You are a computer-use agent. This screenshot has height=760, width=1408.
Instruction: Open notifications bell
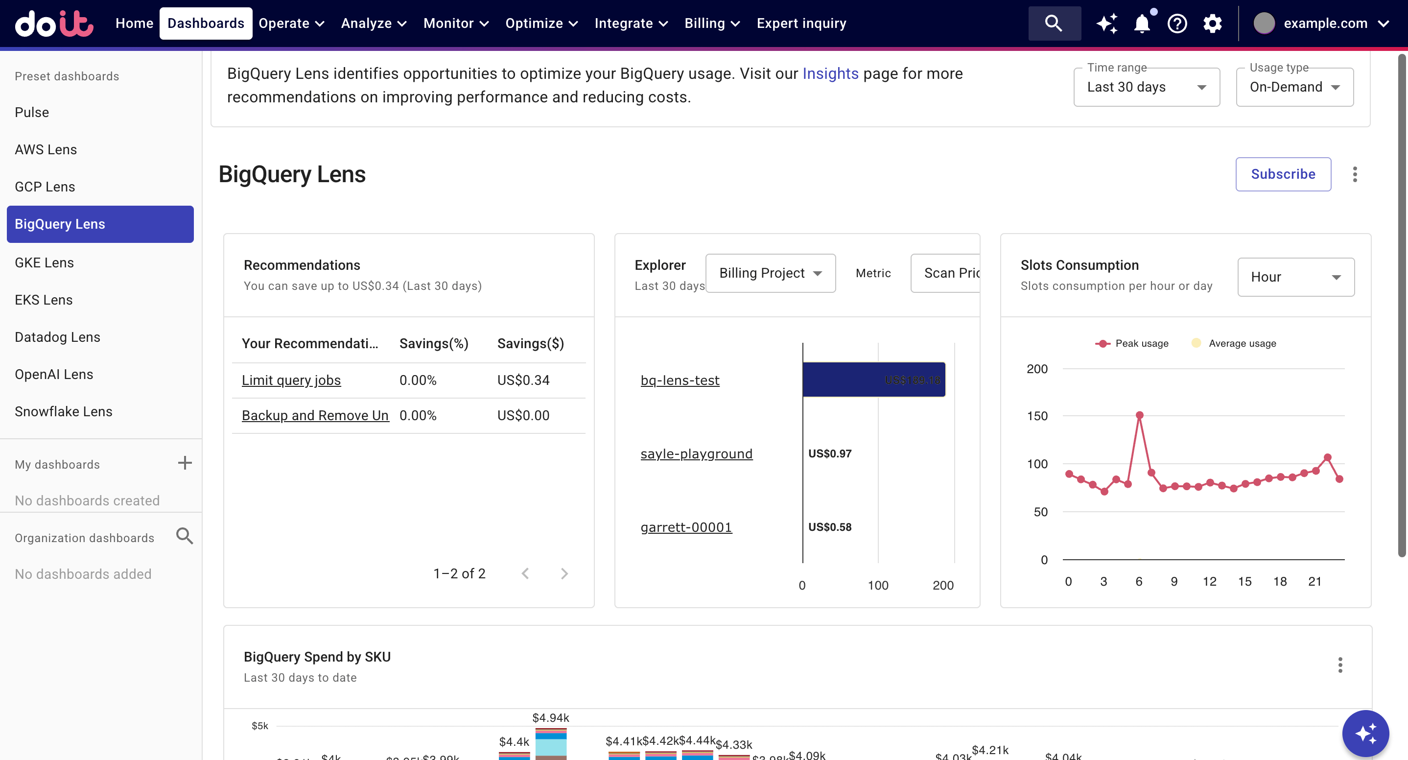[x=1142, y=24]
